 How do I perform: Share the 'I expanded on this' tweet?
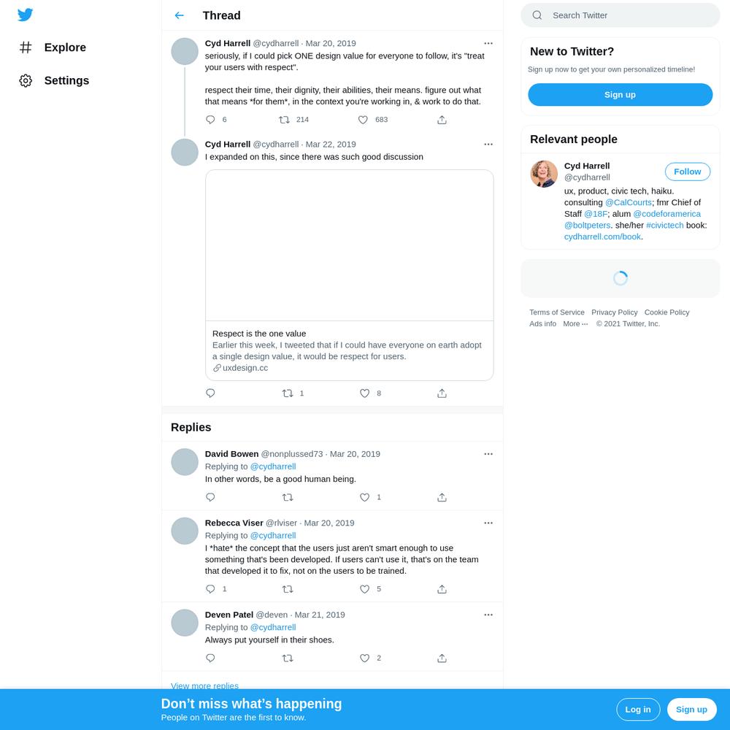(x=442, y=393)
